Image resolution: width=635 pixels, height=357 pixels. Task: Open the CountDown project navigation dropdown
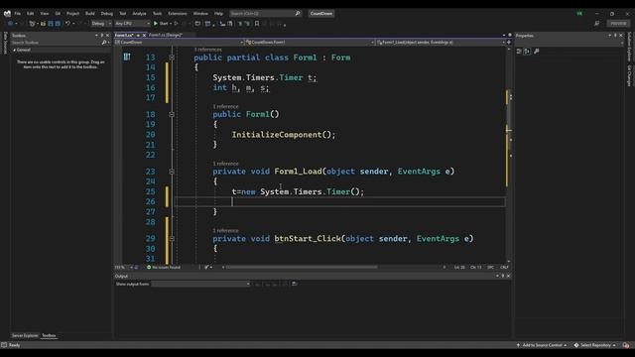coord(179,42)
